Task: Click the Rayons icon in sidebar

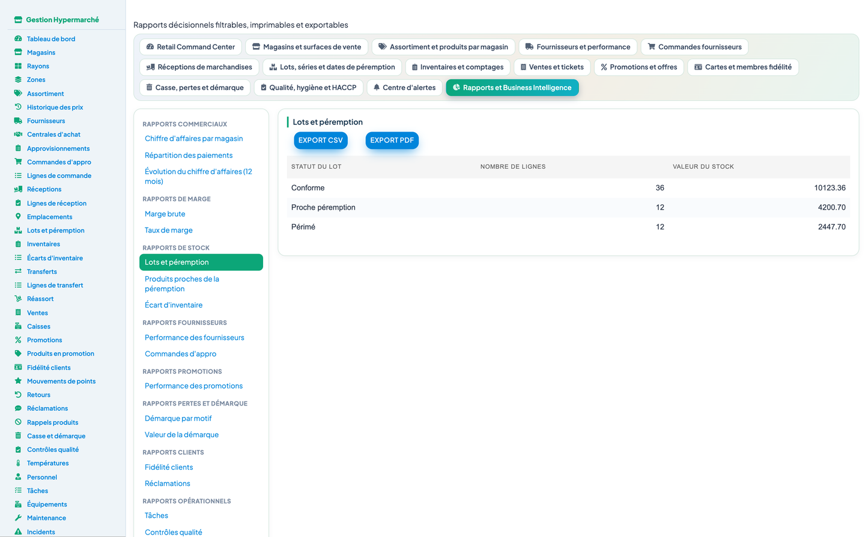Action: 18,66
